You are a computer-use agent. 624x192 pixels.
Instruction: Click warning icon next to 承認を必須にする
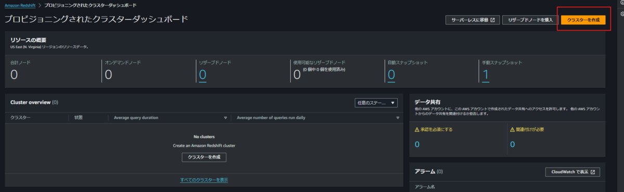(x=417, y=129)
